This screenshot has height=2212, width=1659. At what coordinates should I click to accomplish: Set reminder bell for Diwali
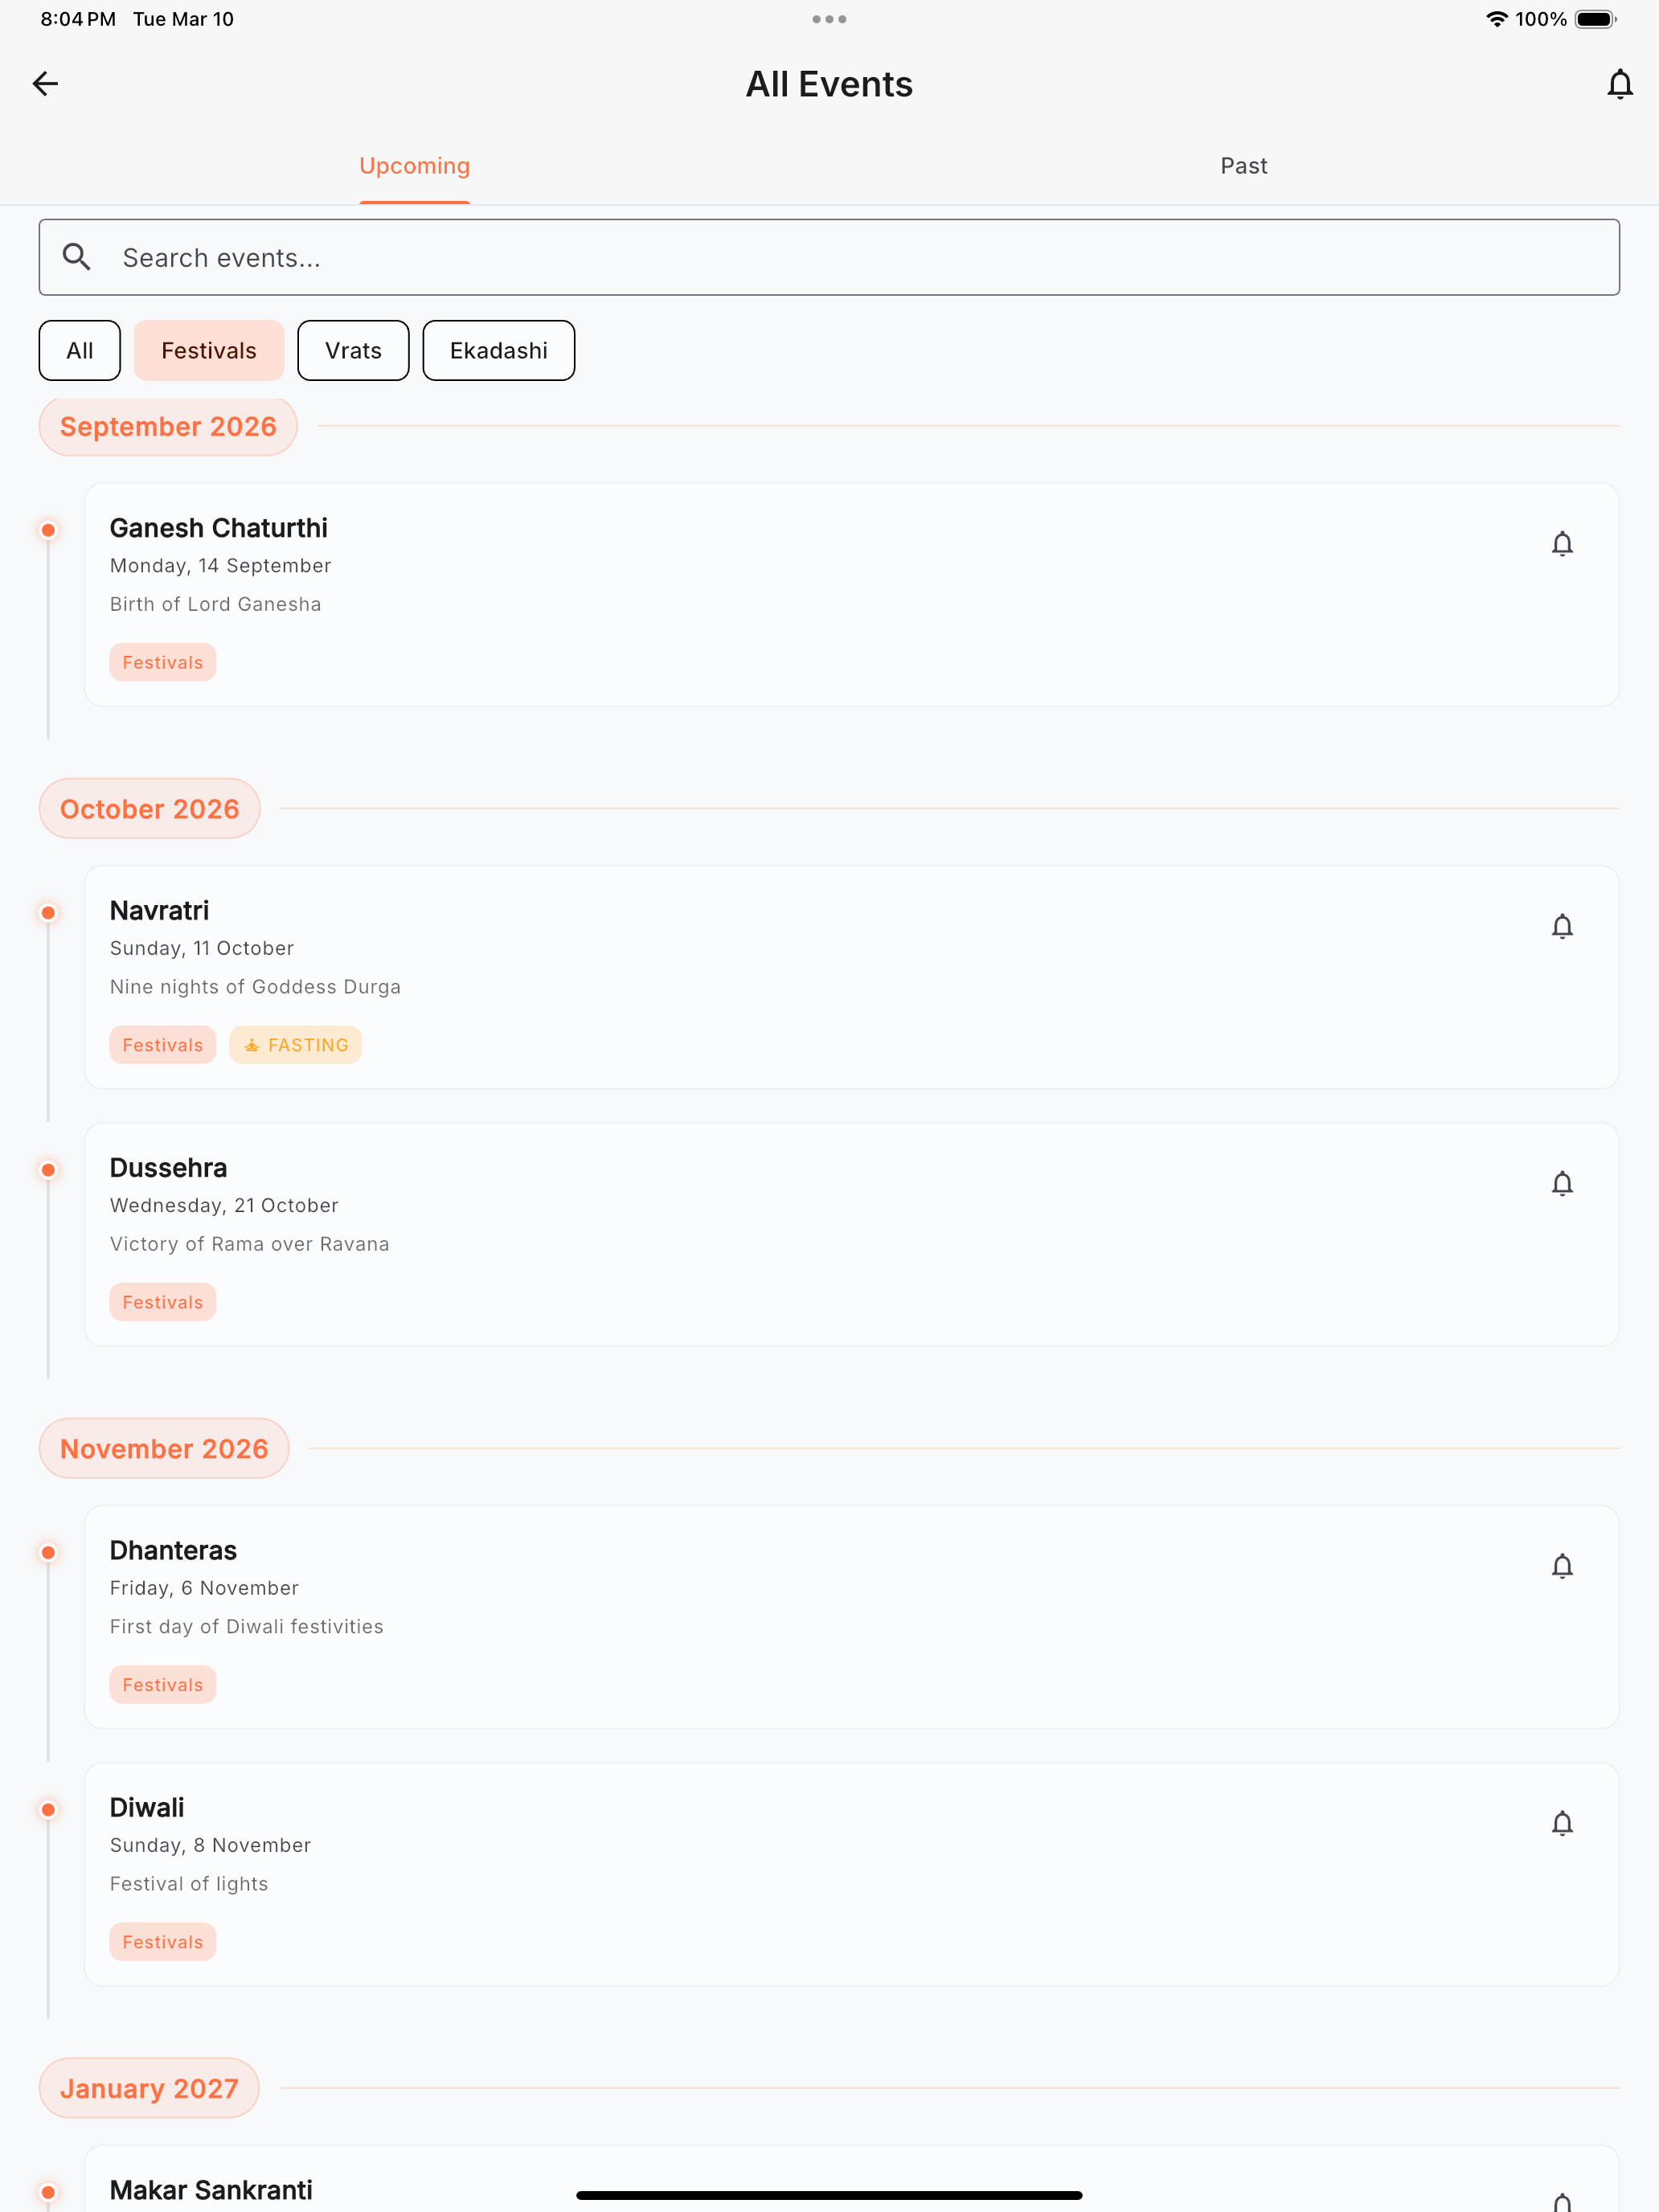[x=1562, y=1823]
